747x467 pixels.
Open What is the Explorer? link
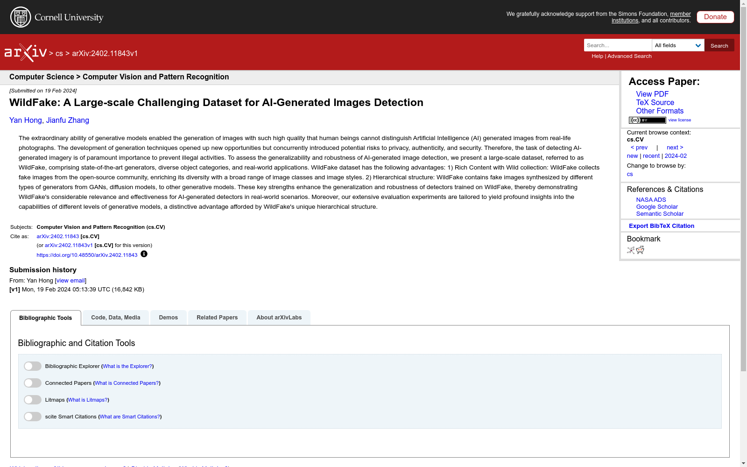[x=127, y=366]
